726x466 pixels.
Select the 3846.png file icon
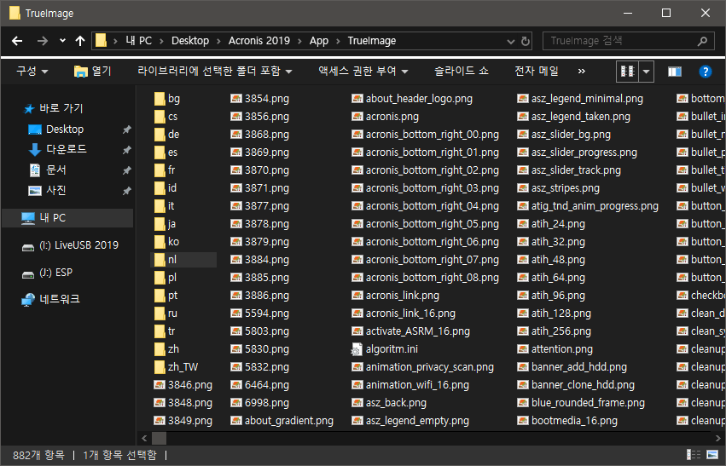click(x=160, y=384)
